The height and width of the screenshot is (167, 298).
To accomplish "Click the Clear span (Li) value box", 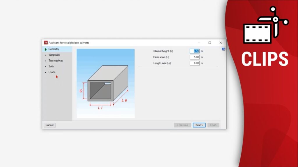I will click(x=195, y=57).
